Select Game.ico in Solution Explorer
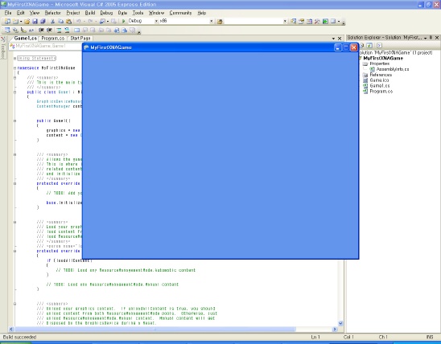Screen dimensions: 441x344 tap(379, 80)
